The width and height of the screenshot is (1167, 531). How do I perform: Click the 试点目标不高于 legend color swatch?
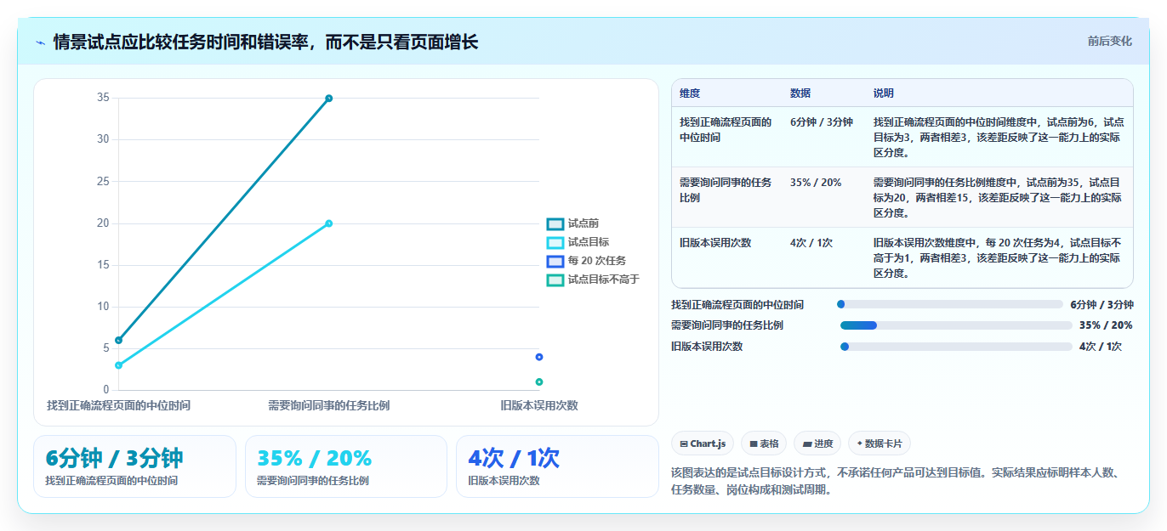click(555, 280)
